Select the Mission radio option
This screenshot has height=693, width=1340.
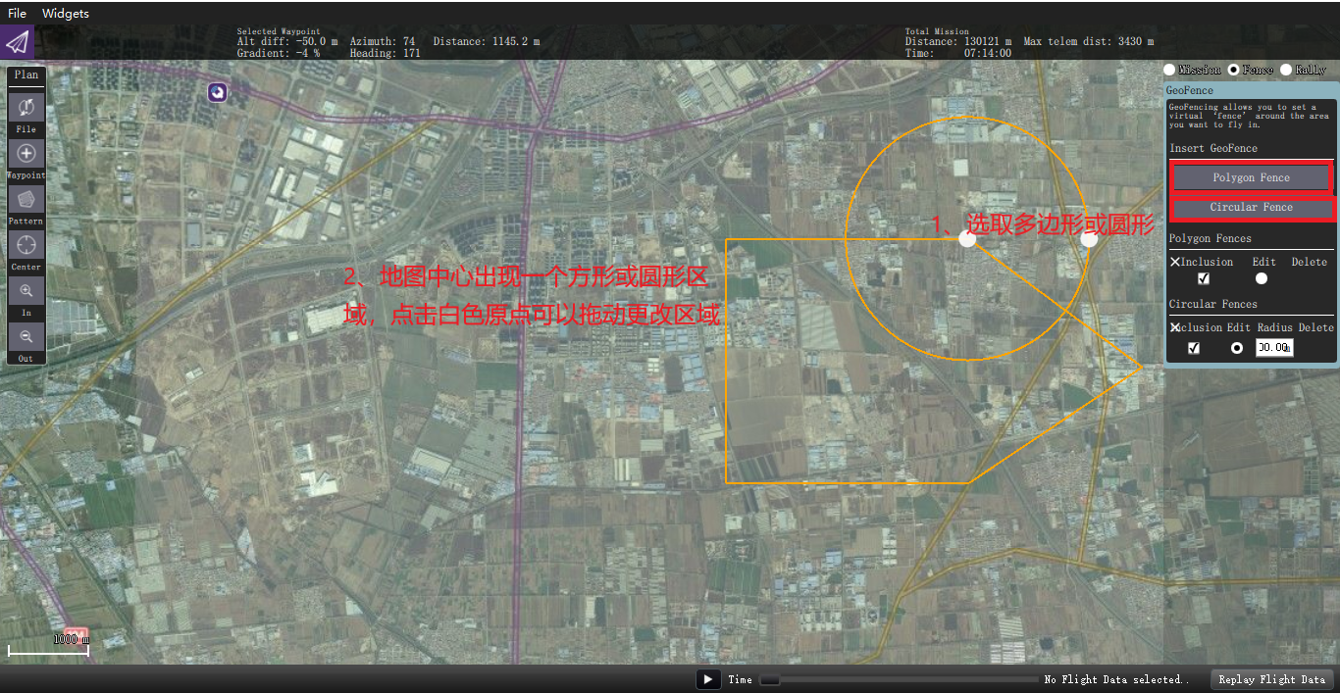(x=1169, y=70)
